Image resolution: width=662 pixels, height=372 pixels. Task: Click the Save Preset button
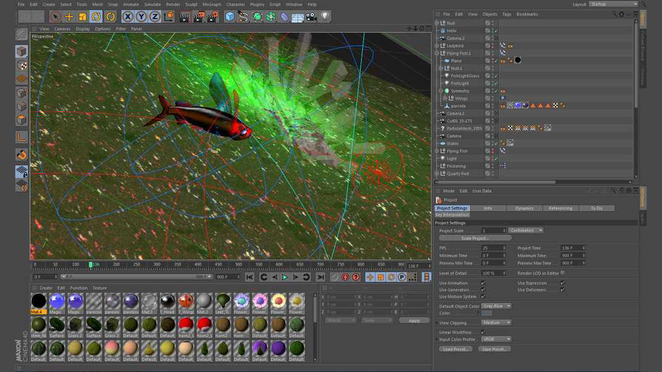[494, 349]
